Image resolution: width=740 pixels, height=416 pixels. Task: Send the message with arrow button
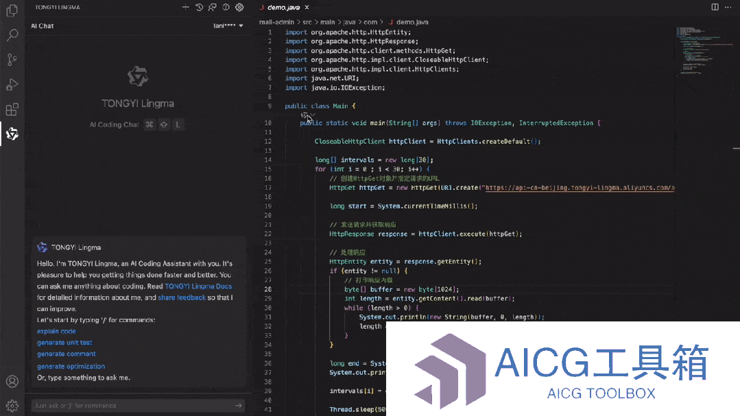pos(239,406)
